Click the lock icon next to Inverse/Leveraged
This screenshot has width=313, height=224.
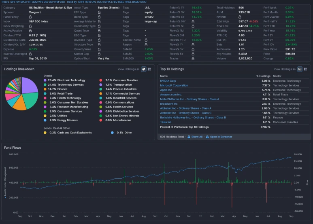(x=30, y=54)
